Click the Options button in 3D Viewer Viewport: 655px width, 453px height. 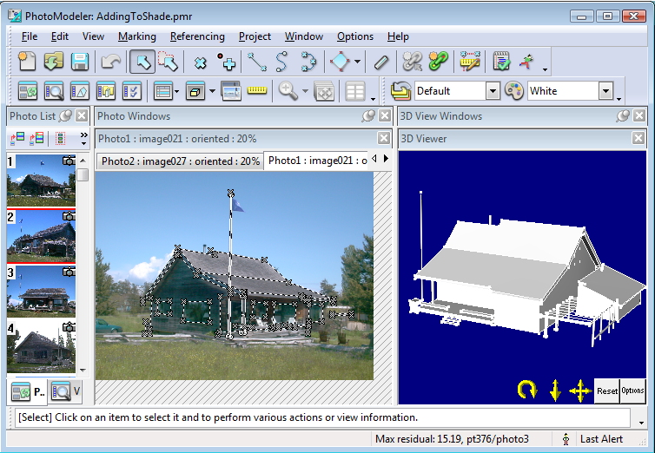[632, 391]
